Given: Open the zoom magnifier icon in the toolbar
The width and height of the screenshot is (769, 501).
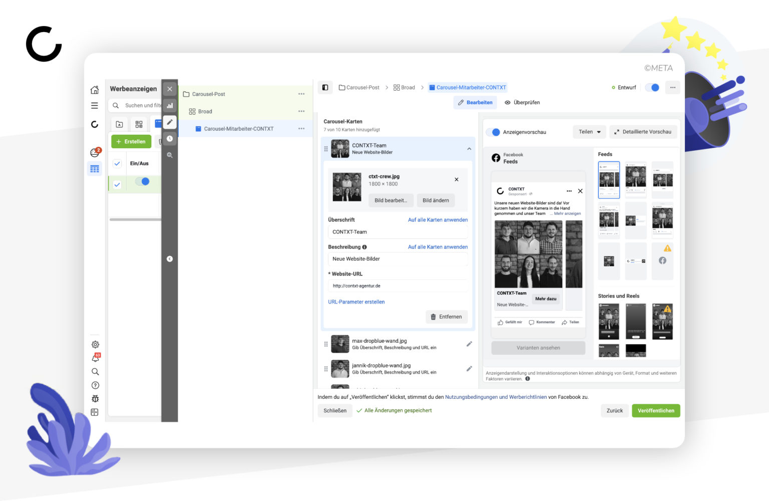Looking at the screenshot, I should pos(170,155).
